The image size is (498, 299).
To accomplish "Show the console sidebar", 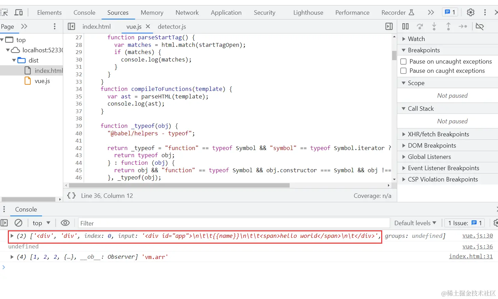I will (x=4, y=223).
